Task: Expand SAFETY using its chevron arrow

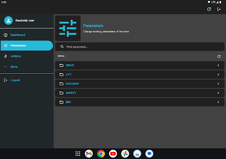Action: 218,93
